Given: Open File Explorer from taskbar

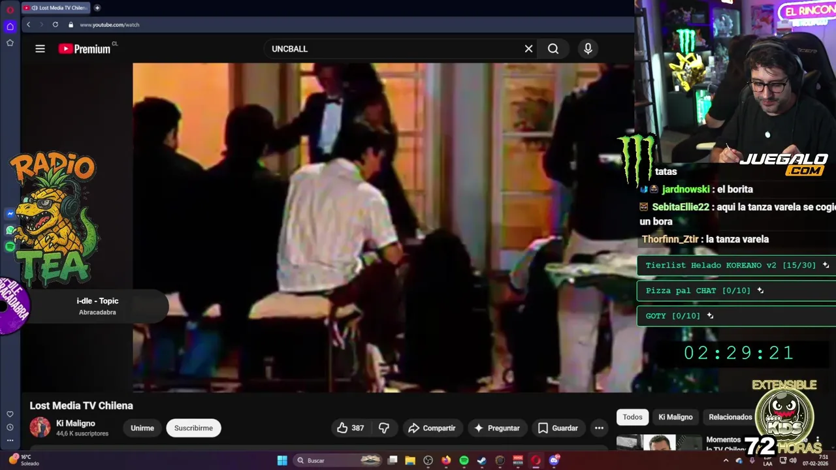Looking at the screenshot, I should (410, 460).
